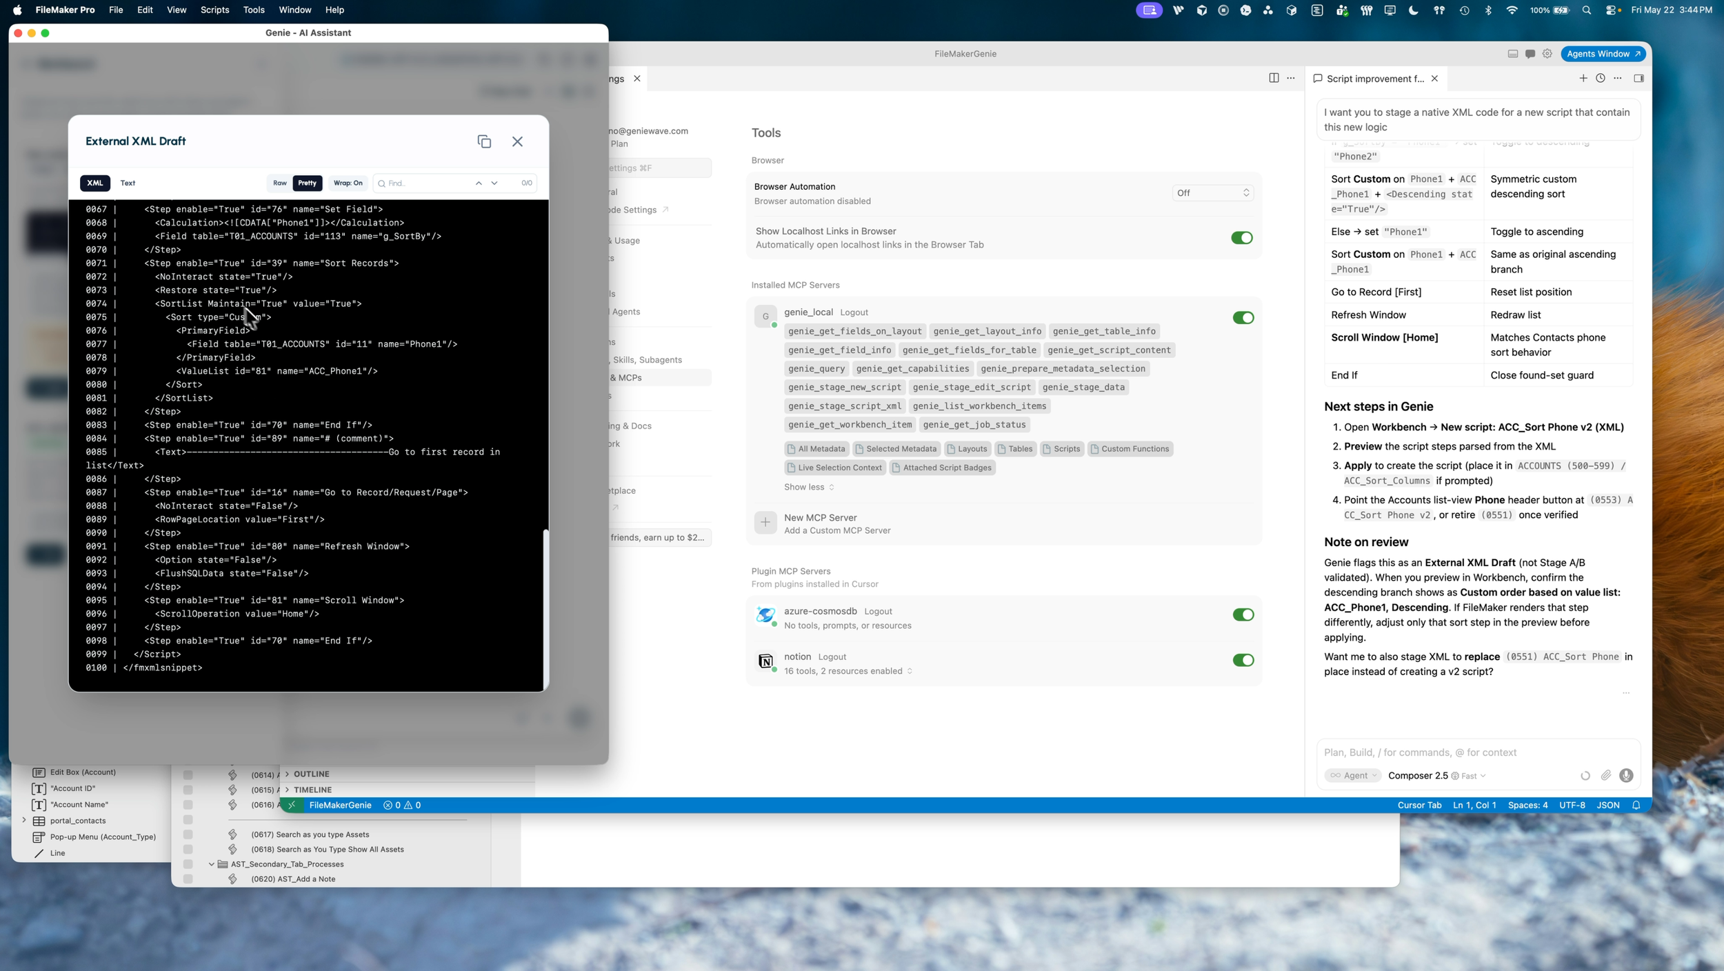1724x971 pixels.
Task: Go to previous find match arrow
Action: click(x=479, y=183)
